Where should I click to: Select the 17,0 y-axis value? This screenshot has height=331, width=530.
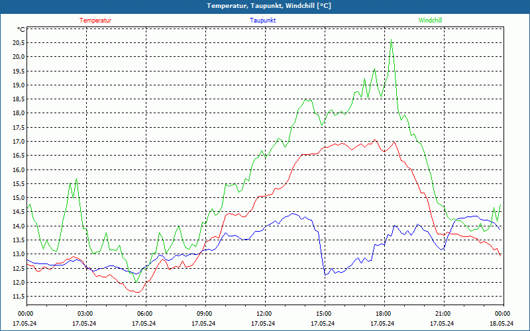point(19,141)
